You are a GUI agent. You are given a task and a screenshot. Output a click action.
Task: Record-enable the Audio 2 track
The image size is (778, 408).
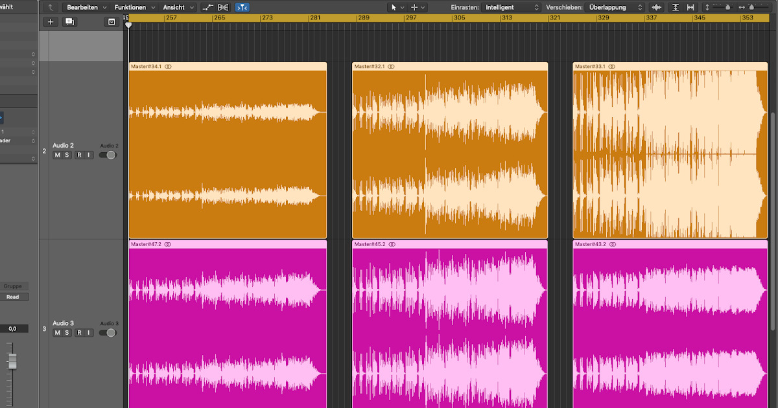click(x=79, y=155)
